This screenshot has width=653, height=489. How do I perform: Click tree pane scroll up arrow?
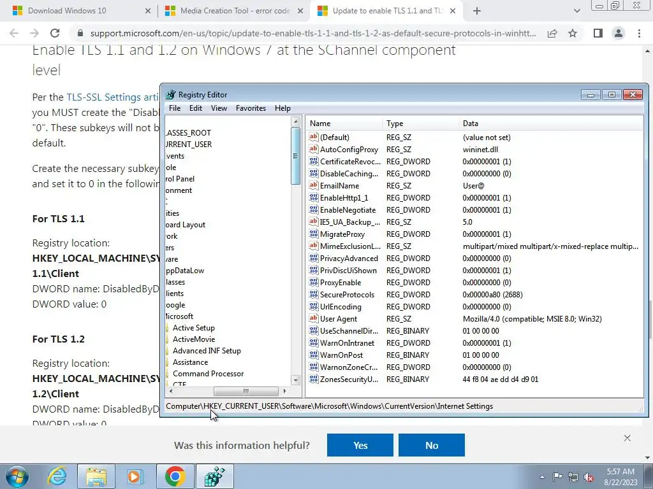(296, 122)
